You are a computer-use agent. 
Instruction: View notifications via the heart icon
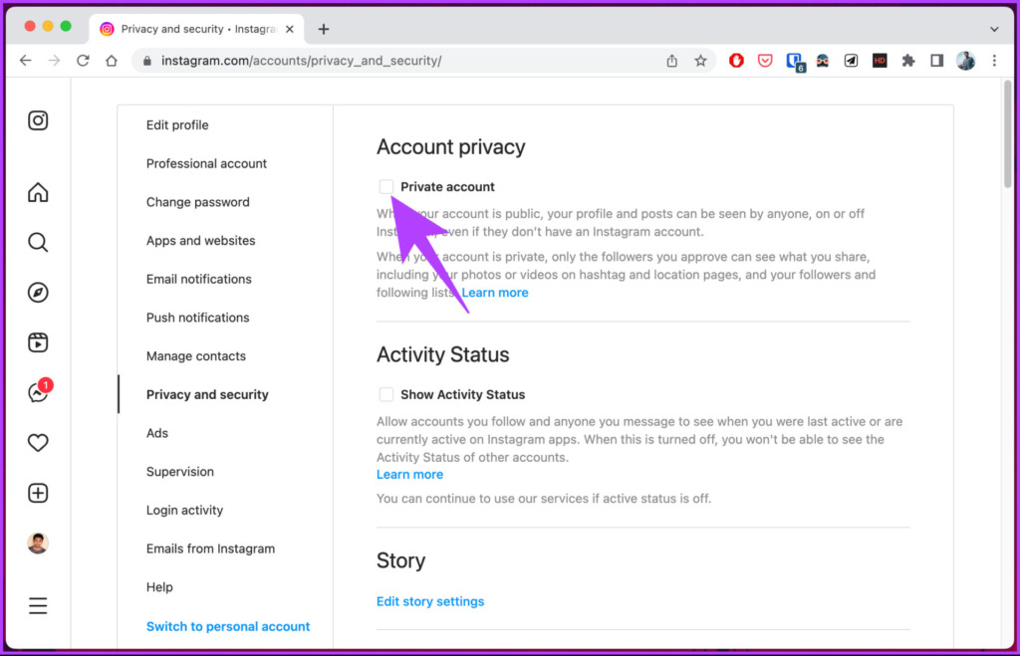click(x=37, y=442)
